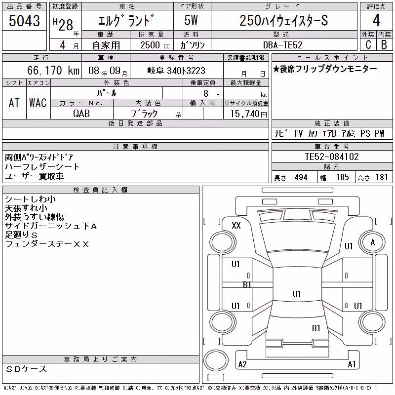Select the mileage 66,170 km
This screenshot has width=395, height=395.
click(x=53, y=71)
